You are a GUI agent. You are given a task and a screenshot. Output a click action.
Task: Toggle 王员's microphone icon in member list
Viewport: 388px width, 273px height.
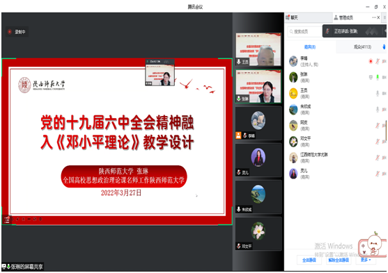(378, 93)
